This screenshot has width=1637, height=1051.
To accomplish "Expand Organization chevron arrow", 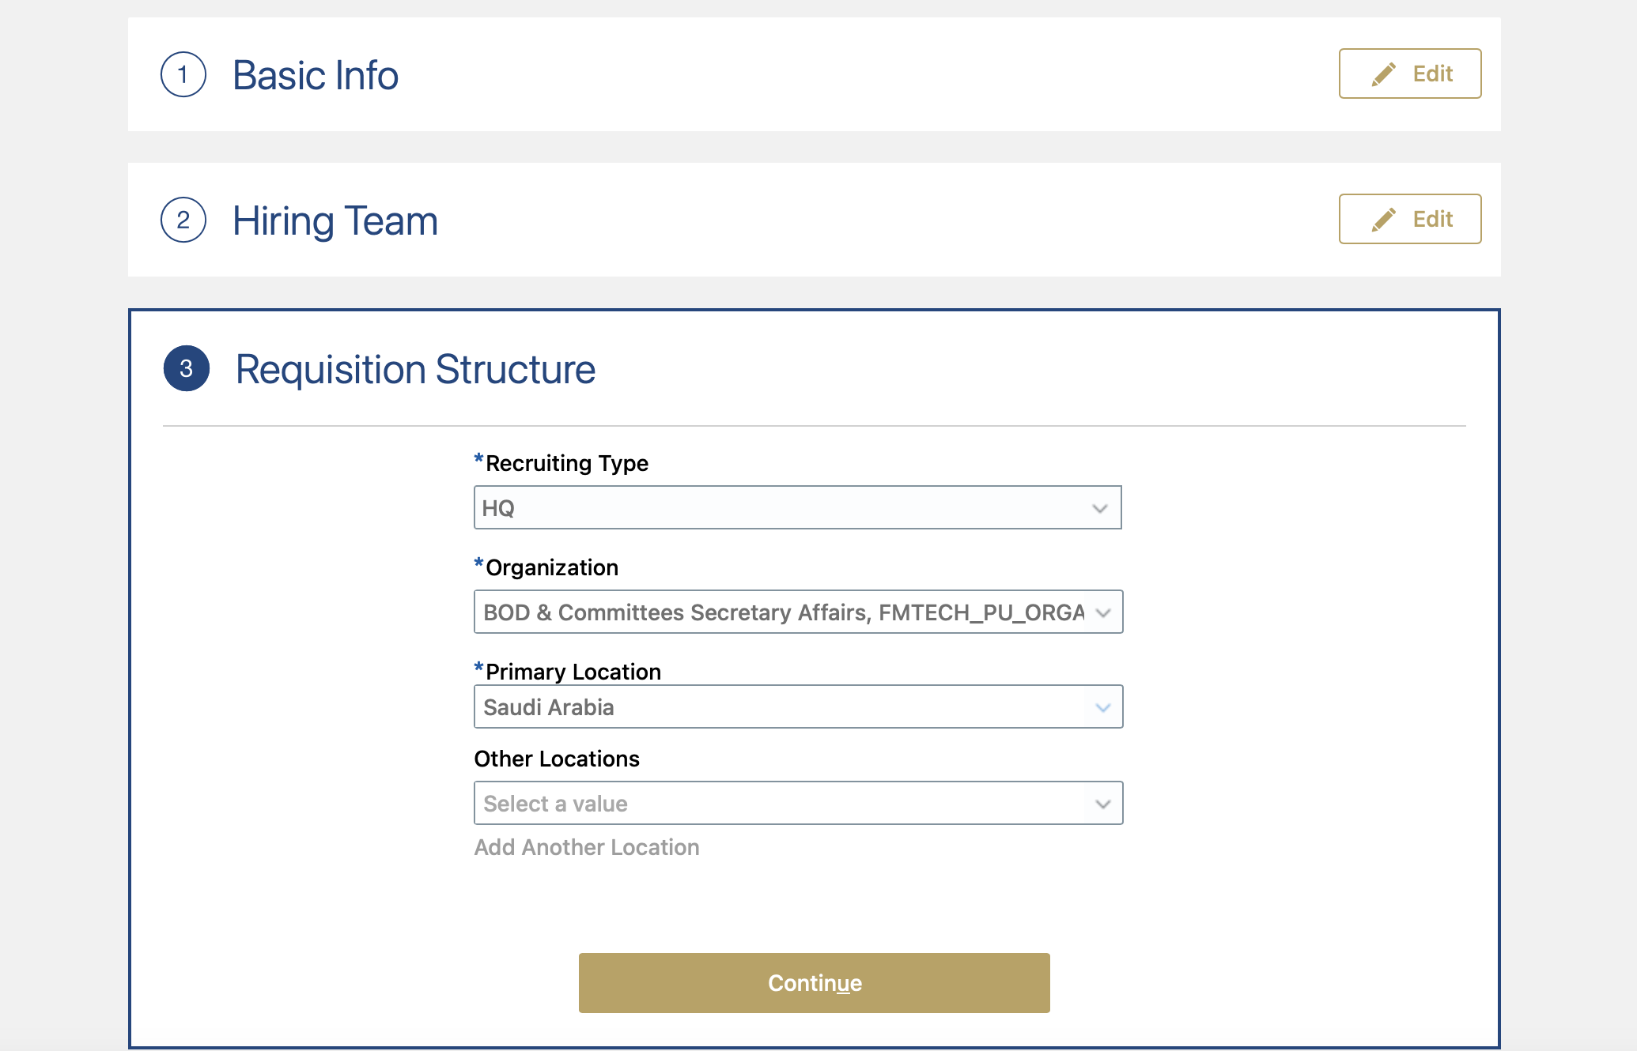I will point(1103,612).
